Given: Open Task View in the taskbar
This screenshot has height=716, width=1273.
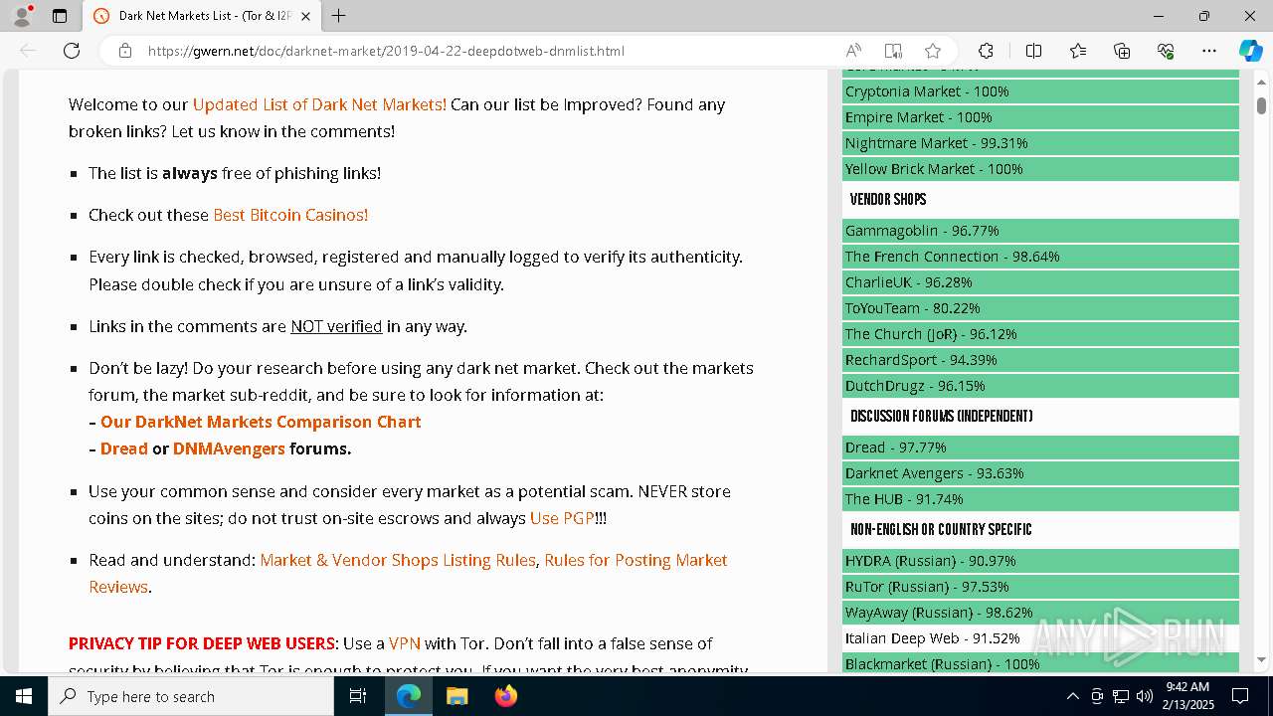Looking at the screenshot, I should pyautogui.click(x=359, y=696).
